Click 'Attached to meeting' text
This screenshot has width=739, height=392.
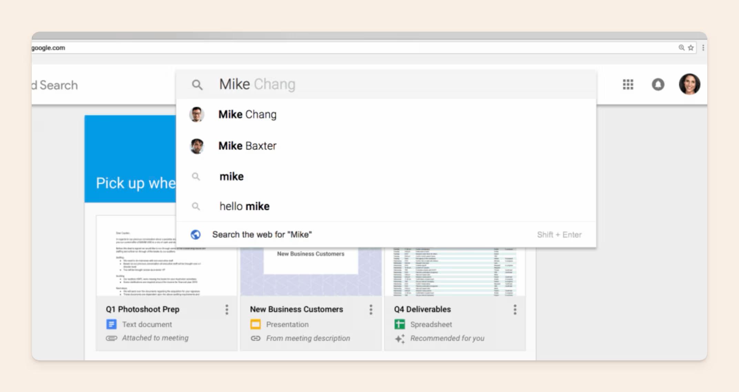click(x=155, y=338)
